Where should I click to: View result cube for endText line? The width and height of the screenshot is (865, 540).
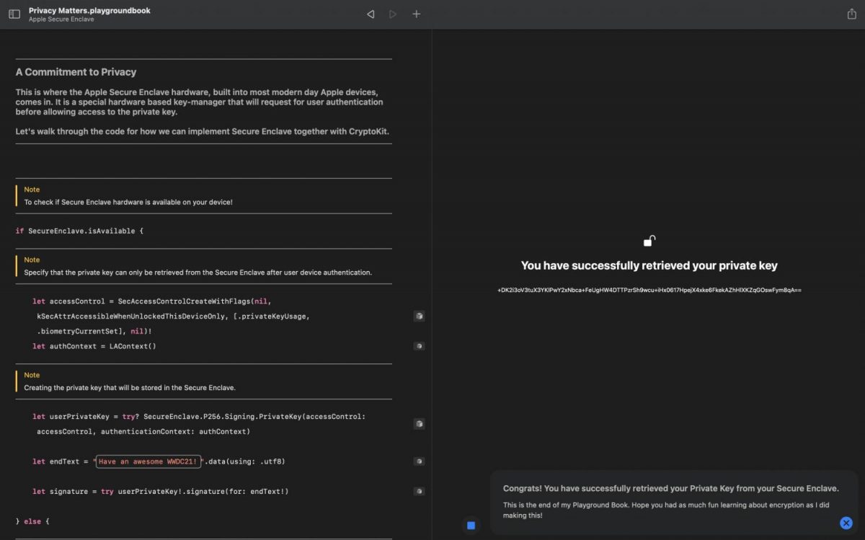[419, 461]
